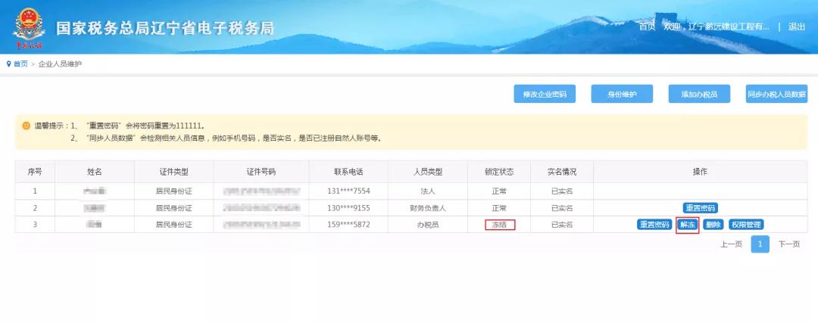818x323 pixels.
Task: Click the location pin icon in breadcrumb
Action: coord(8,64)
